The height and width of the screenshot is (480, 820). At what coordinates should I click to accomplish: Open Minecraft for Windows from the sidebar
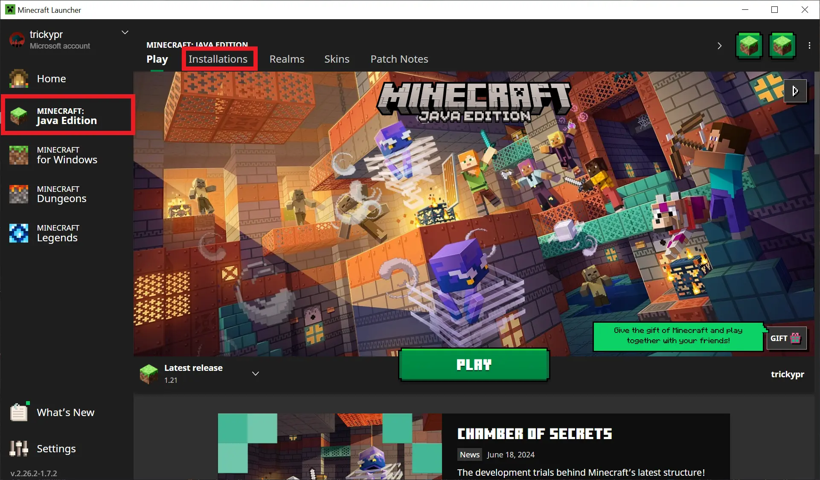pos(67,155)
